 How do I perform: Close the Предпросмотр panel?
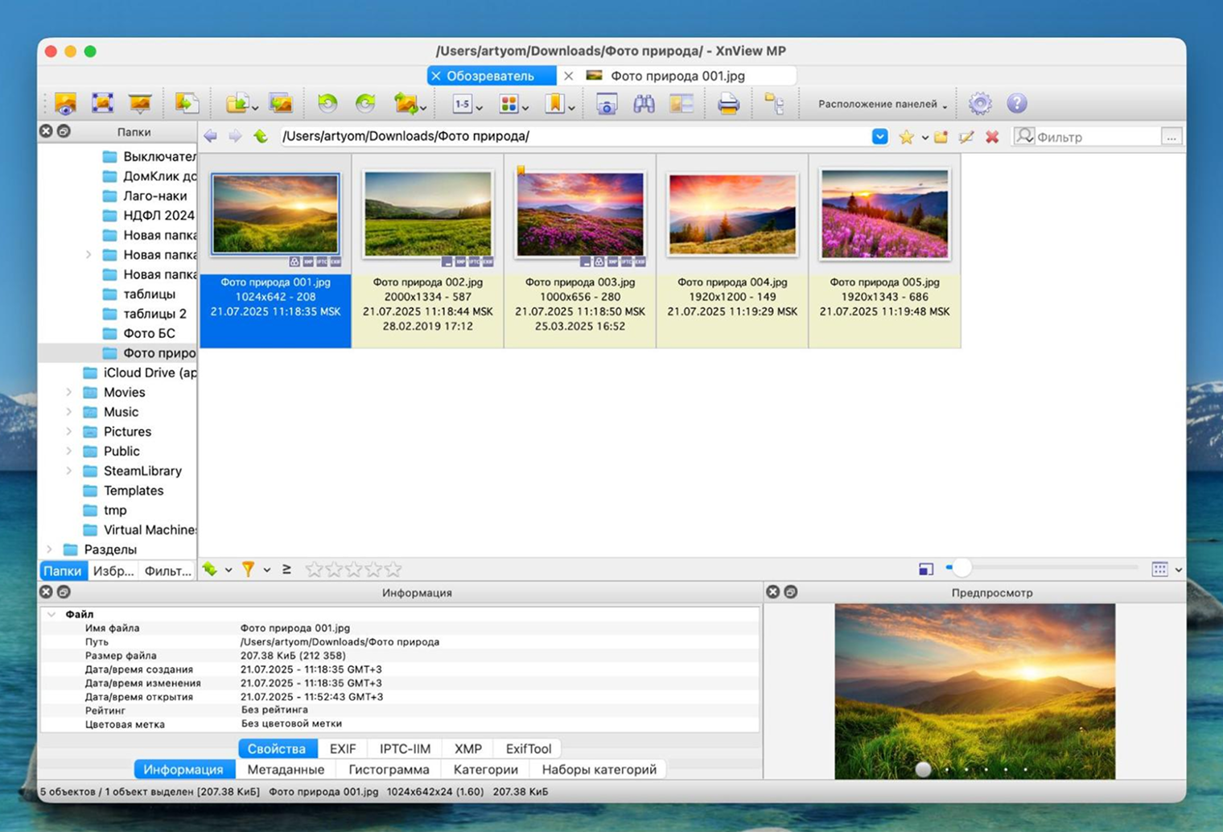pos(773,591)
